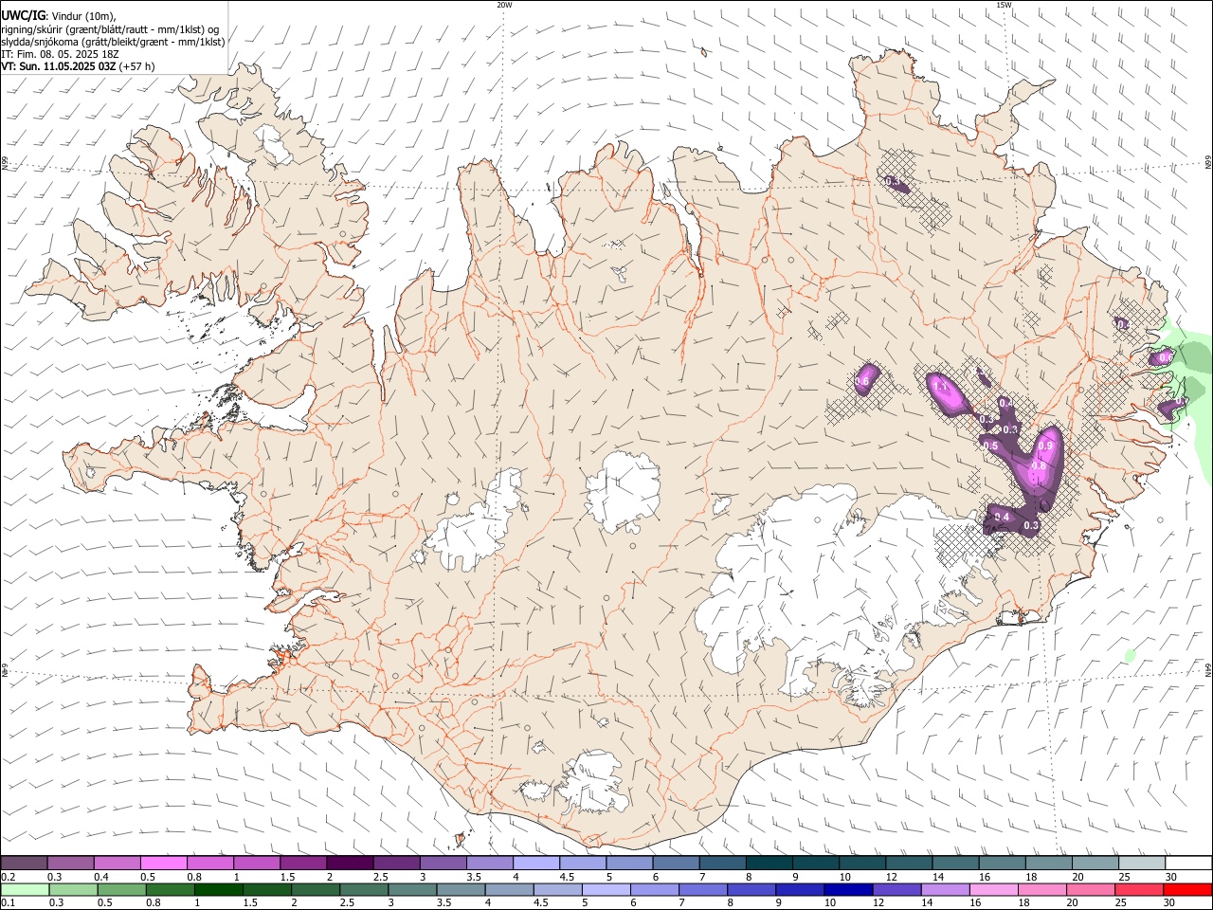The image size is (1213, 910).
Task: Click the 1.1 snowfall value on the map
Action: [941, 387]
